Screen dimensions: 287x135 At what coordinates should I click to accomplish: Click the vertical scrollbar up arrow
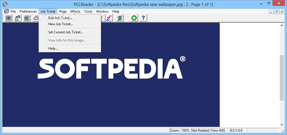pyautogui.click(x=282, y=25)
